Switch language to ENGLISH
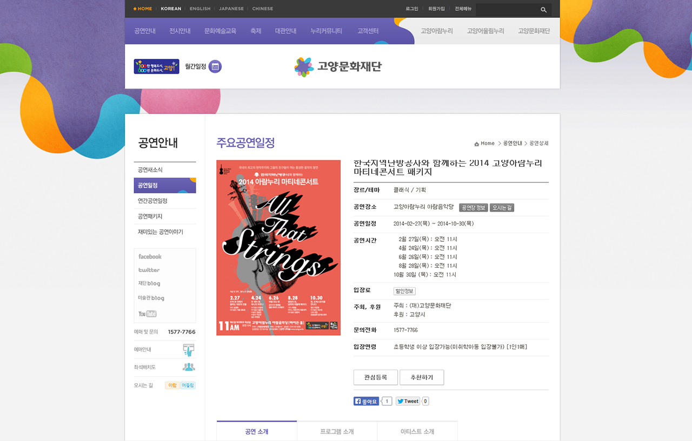The image size is (692, 441). pos(200,9)
